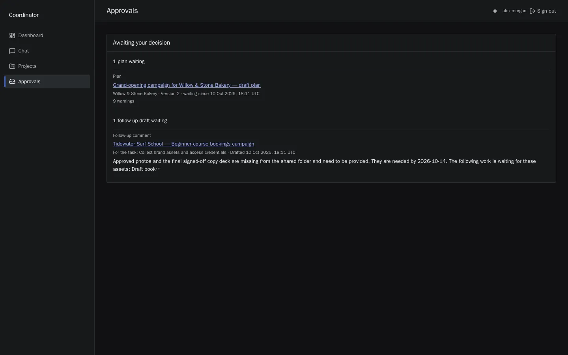Screen dimensions: 568x355
Task: Go to Chat in the sidebar
Action: tap(47, 51)
